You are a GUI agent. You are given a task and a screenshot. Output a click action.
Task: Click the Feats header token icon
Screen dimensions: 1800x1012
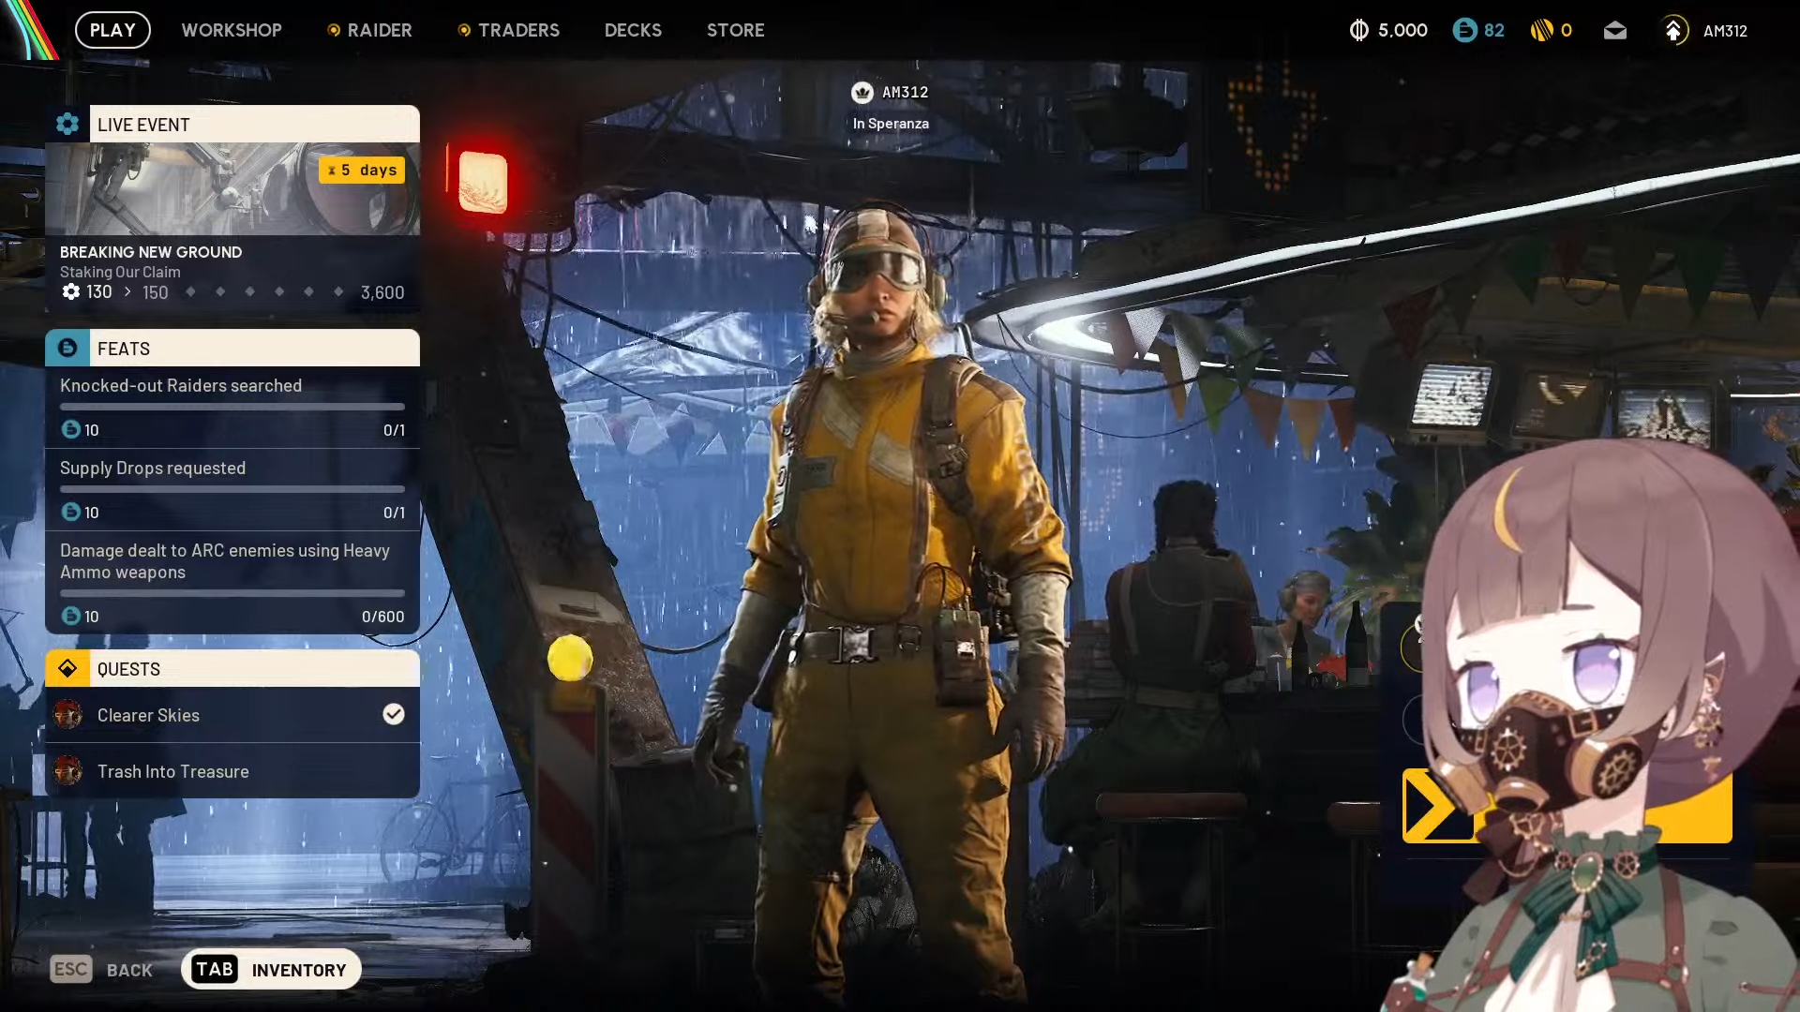tap(67, 348)
